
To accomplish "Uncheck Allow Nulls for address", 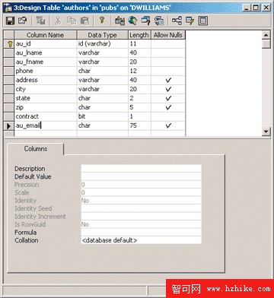I will (168, 81).
